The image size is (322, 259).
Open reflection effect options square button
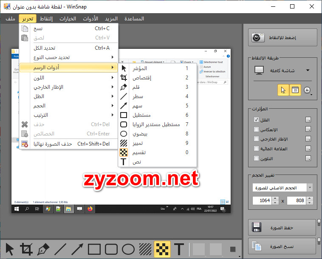pyautogui.click(x=308, y=129)
